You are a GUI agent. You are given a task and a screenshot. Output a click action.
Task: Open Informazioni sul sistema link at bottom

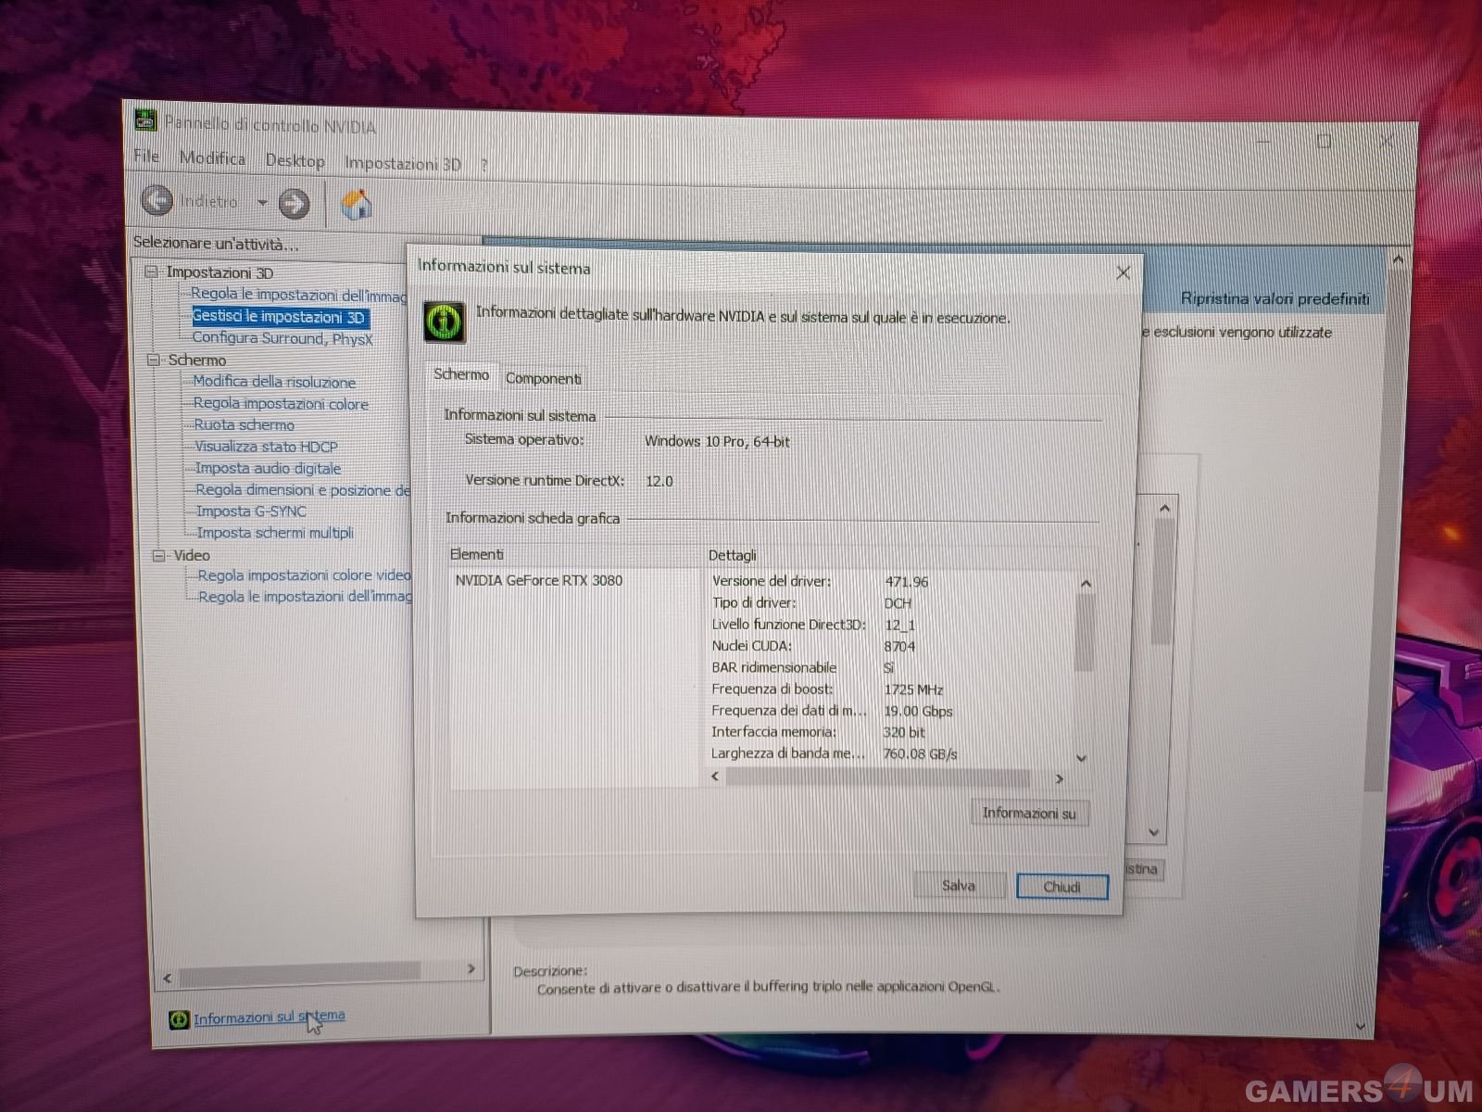pyautogui.click(x=269, y=1017)
